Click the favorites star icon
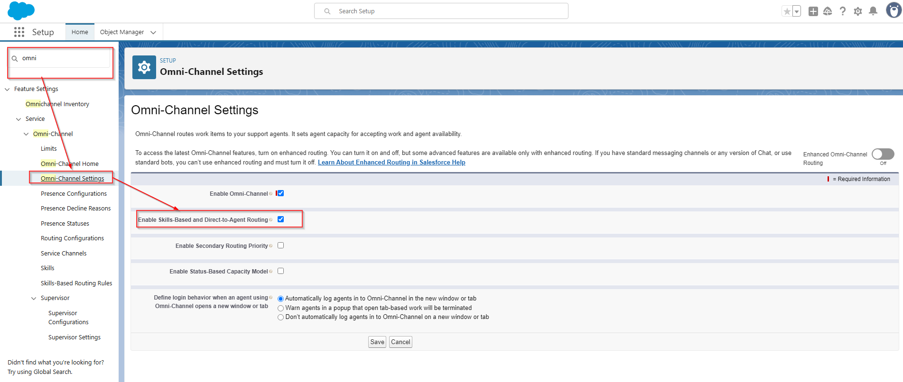903x382 pixels. tap(787, 11)
